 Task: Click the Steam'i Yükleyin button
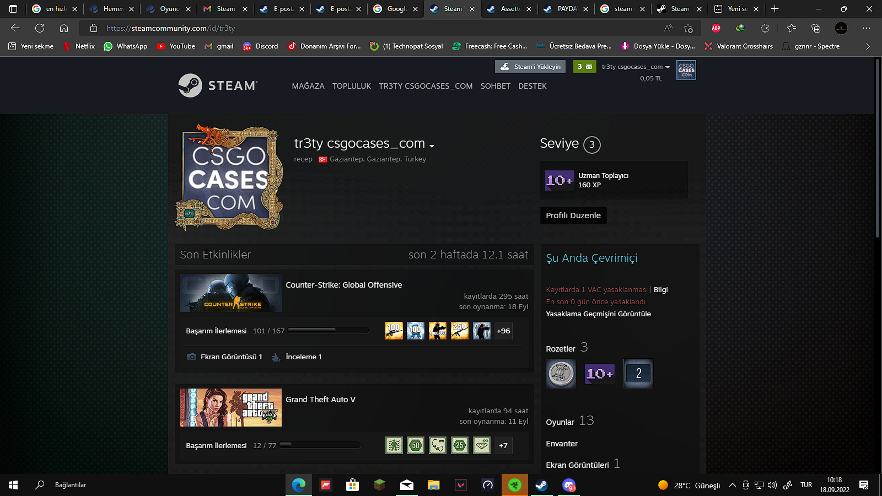coord(531,67)
